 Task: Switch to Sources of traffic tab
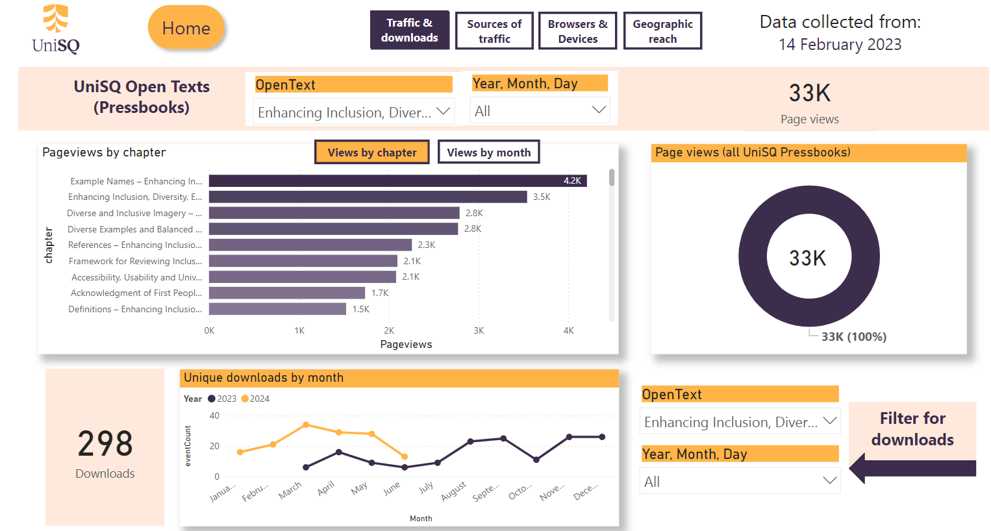coord(494,31)
